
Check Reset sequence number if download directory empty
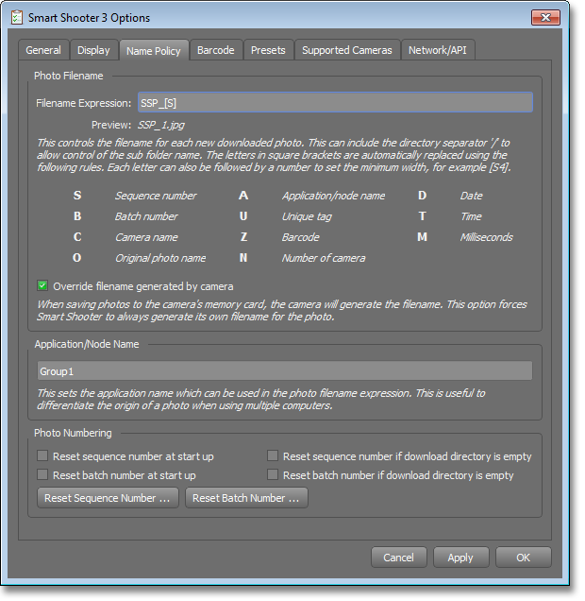pyautogui.click(x=273, y=456)
